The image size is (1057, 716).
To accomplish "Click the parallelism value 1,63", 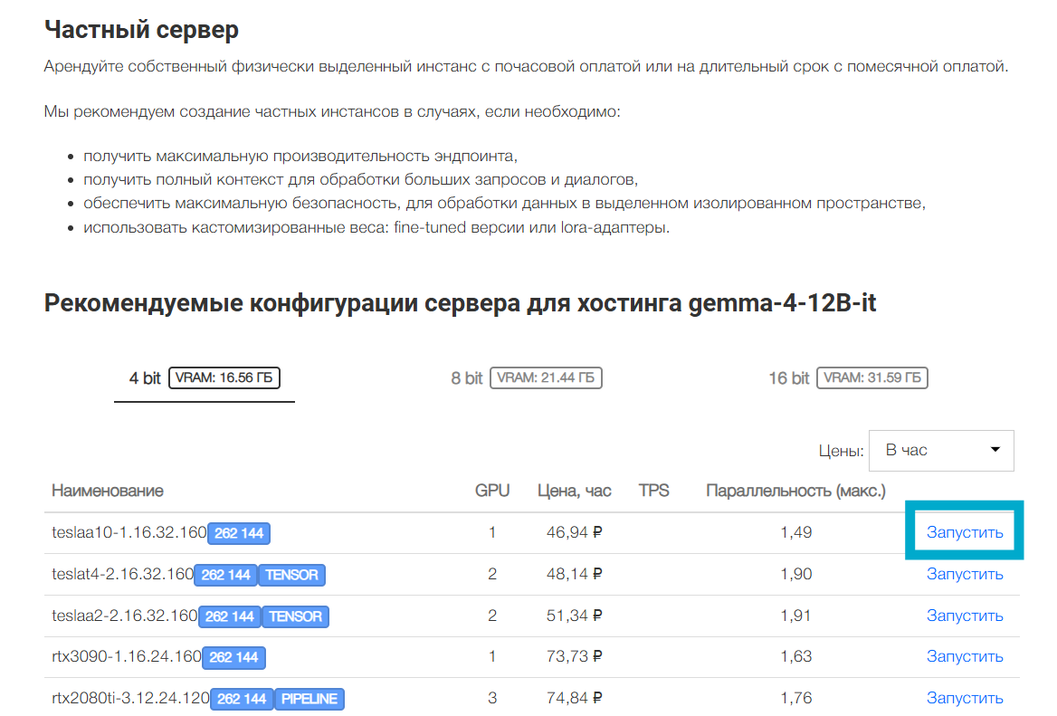I will pyautogui.click(x=796, y=656).
